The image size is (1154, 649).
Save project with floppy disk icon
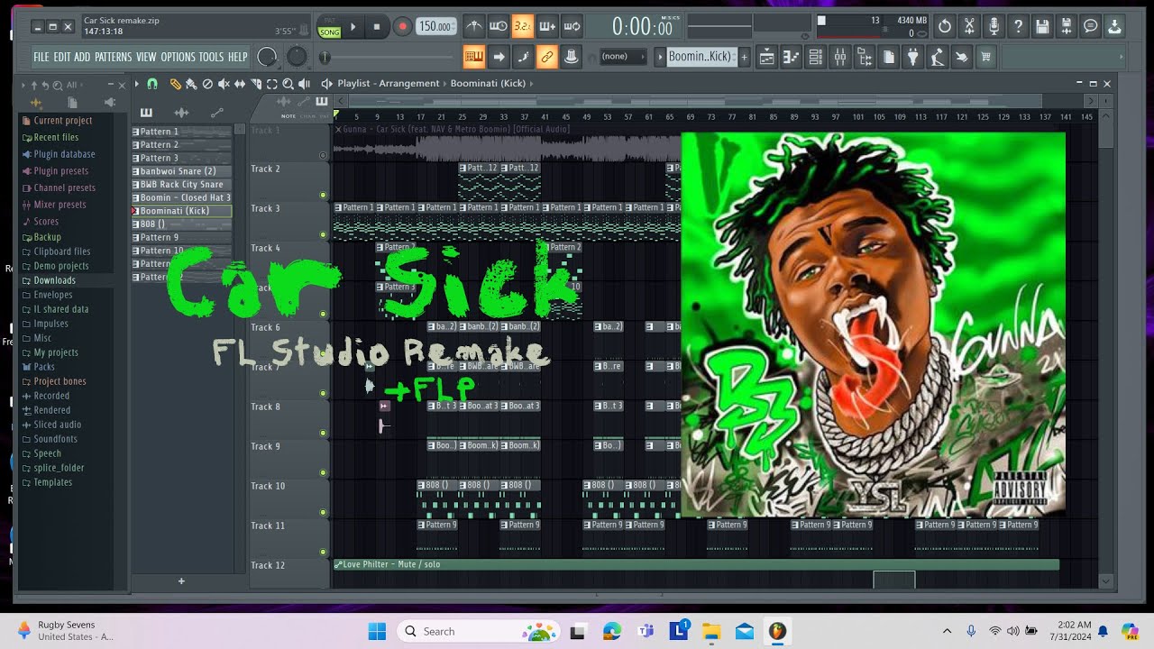pyautogui.click(x=1042, y=26)
